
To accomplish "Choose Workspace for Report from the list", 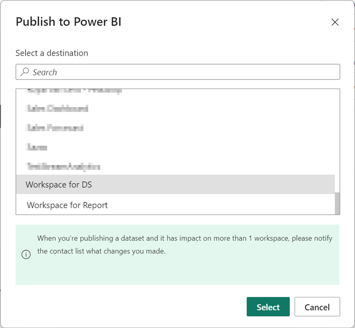I will coord(67,205).
